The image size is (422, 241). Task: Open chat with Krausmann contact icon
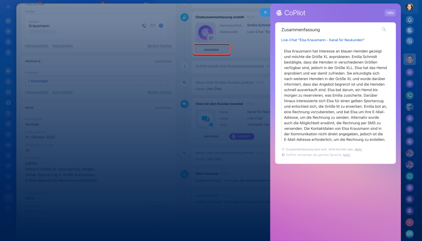[161, 25]
